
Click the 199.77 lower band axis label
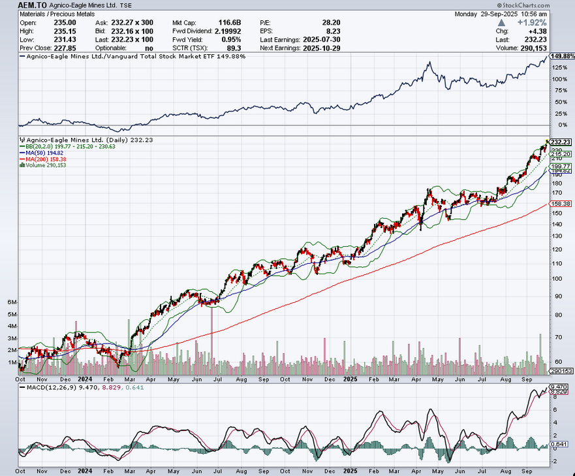pos(561,167)
